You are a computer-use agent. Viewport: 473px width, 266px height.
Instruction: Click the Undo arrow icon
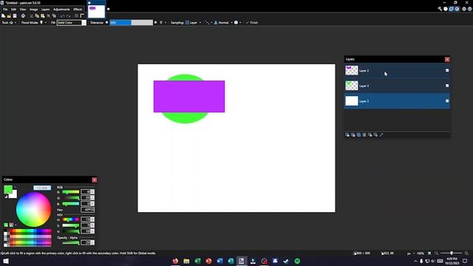(62, 16)
